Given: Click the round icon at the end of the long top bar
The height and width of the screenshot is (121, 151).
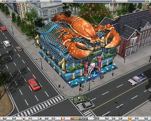Looking at the screenshot, I should point(114,1).
